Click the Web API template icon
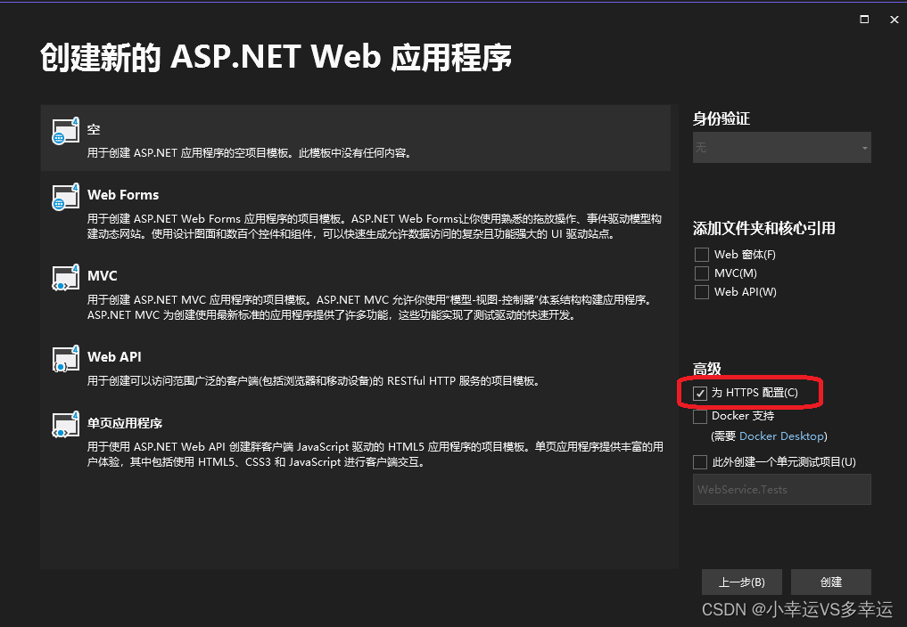This screenshot has height=627, width=907. click(x=65, y=359)
